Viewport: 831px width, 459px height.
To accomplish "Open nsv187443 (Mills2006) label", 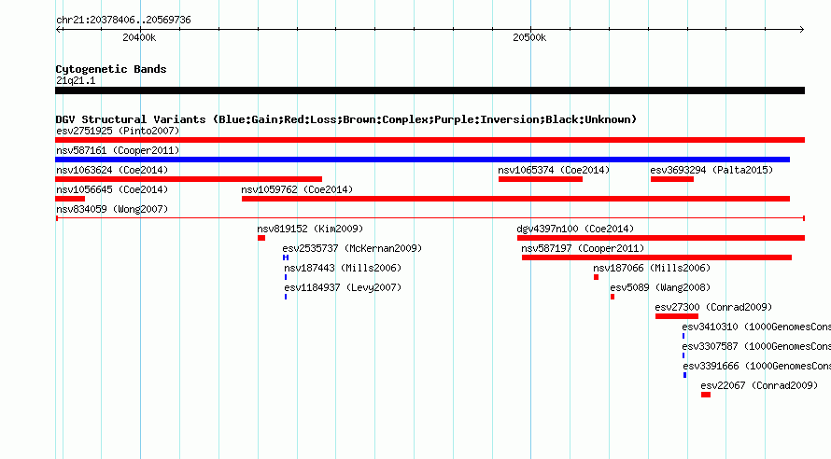I will click(343, 268).
